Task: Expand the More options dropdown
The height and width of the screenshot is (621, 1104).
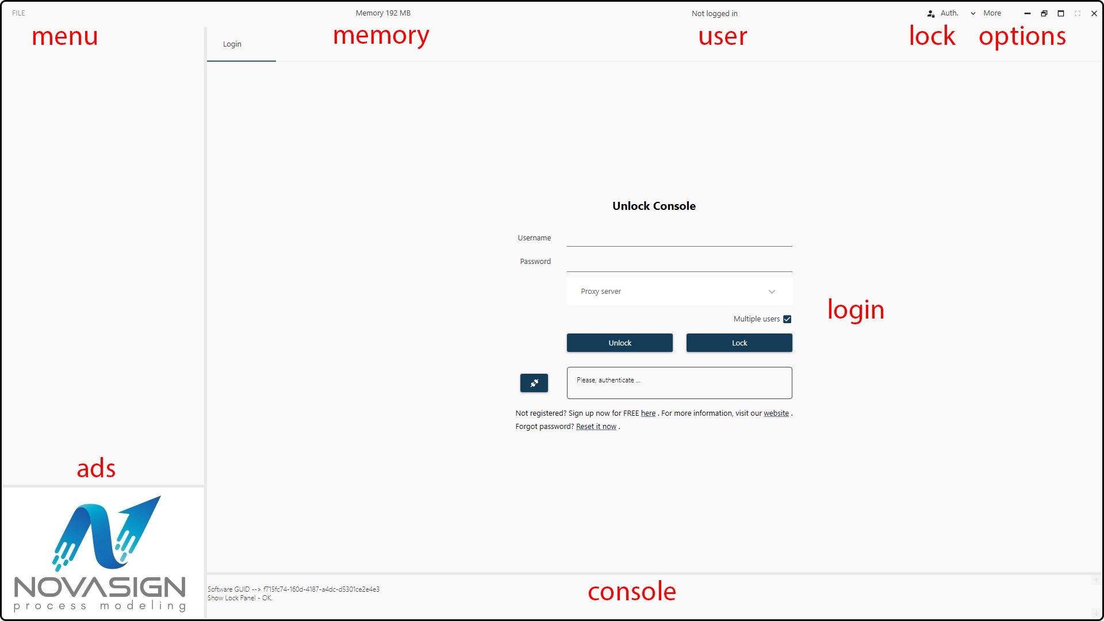Action: [986, 13]
